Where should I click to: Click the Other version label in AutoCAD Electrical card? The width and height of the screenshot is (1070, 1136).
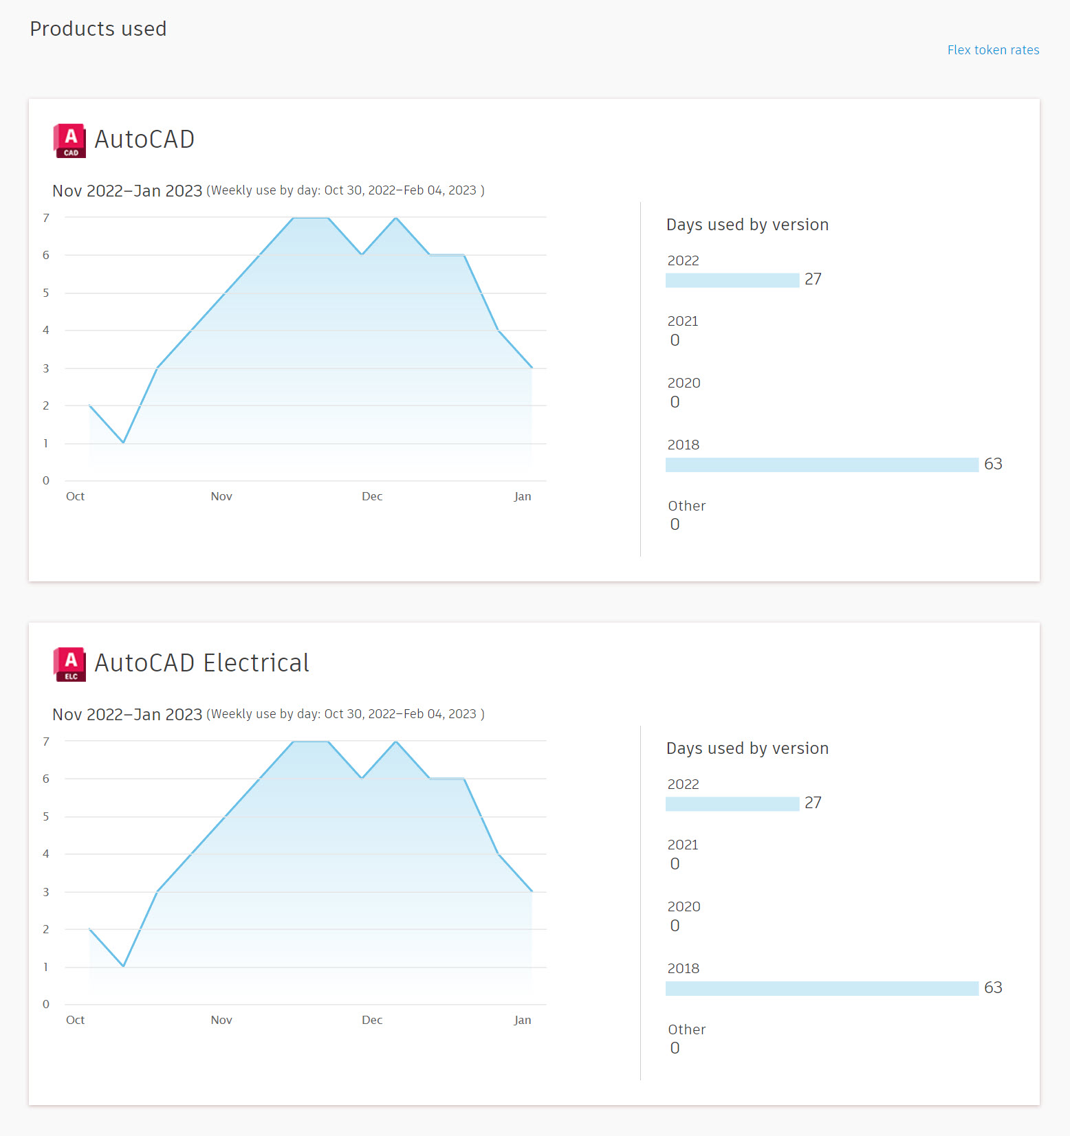[687, 1030]
